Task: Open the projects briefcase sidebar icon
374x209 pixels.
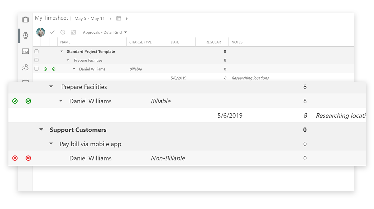Action: [x=25, y=19]
